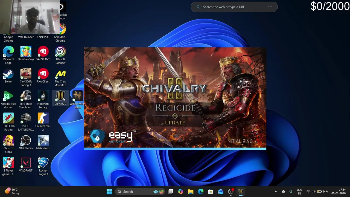Viewport: 350px width, 197px height.
Task: Launch The Crew Motorfest shortcut
Action: [60, 78]
